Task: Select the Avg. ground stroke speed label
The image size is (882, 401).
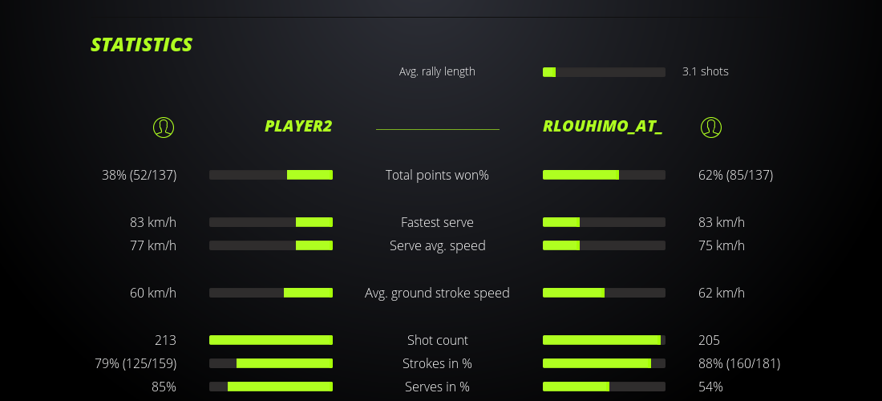Action: (437, 293)
